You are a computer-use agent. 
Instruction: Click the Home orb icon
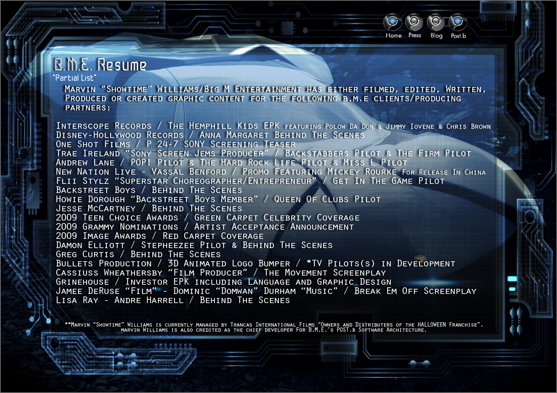[392, 22]
